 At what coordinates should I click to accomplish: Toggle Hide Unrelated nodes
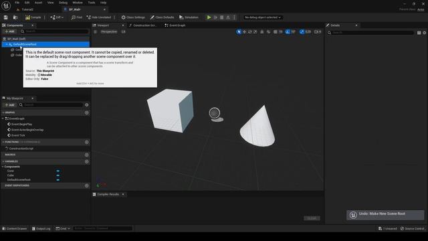coord(99,17)
